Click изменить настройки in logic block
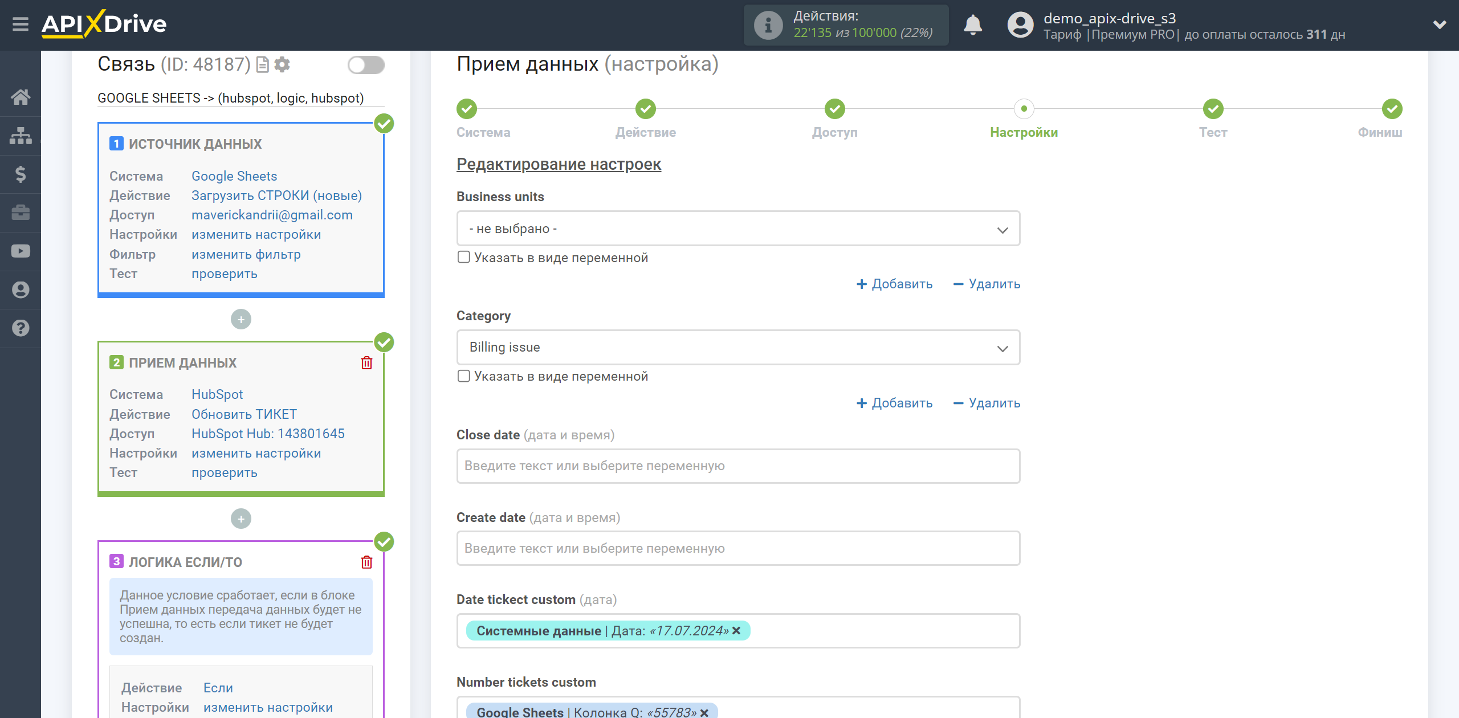The height and width of the screenshot is (718, 1459). (x=268, y=707)
